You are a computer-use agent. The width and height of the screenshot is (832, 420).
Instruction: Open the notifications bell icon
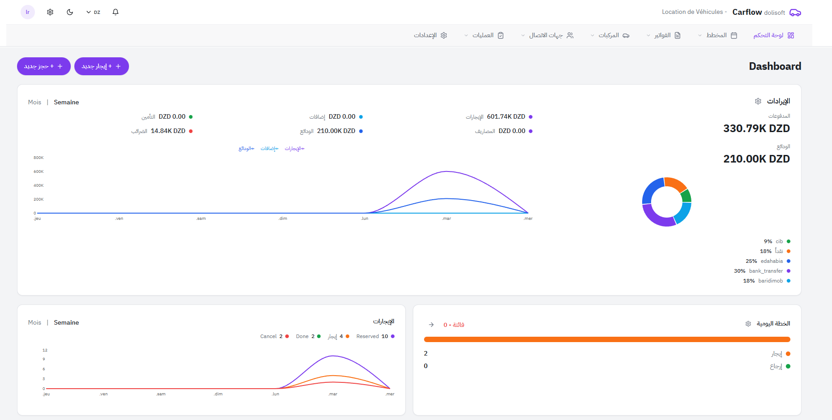tap(116, 12)
